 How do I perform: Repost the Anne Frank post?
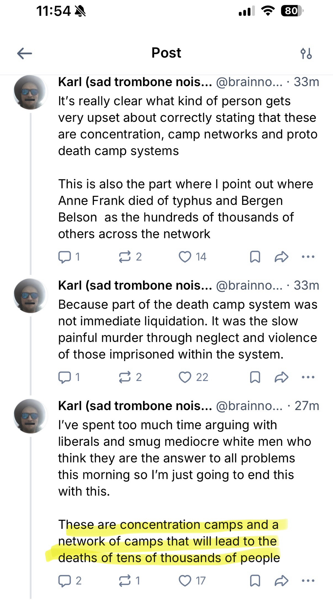(125, 257)
